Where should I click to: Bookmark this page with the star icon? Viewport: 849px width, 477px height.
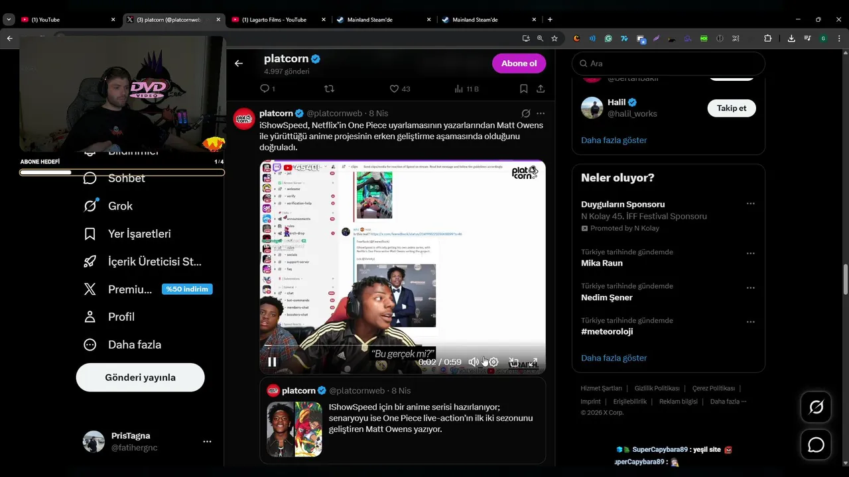[x=555, y=38]
